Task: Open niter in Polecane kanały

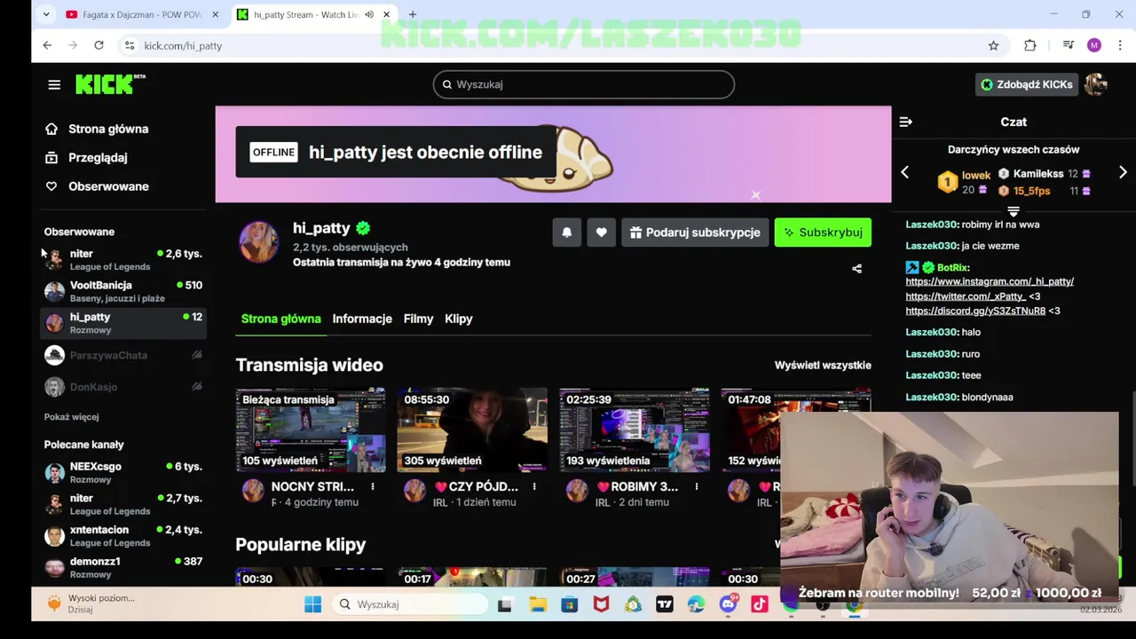Action: 124,504
